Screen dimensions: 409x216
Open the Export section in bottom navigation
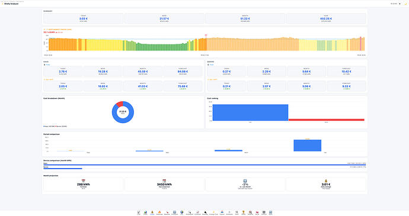tap(222, 213)
